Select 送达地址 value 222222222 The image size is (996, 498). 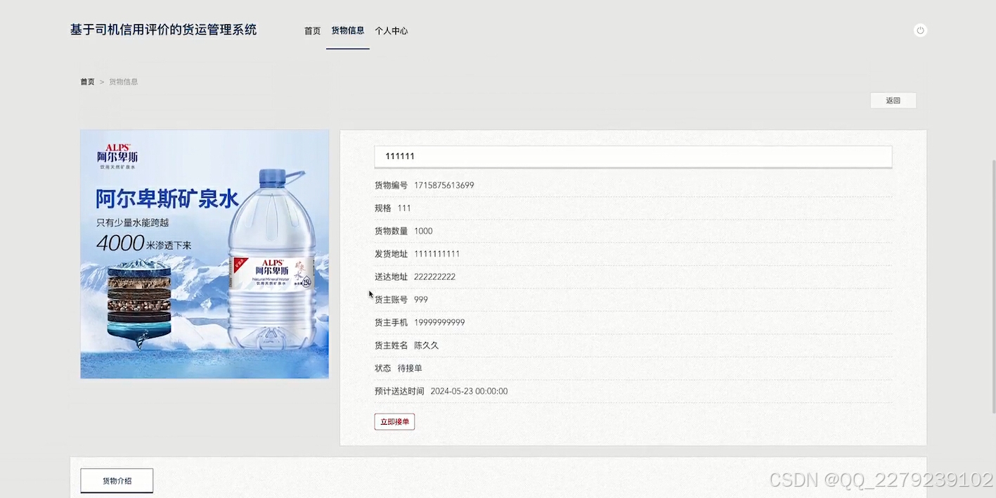coord(434,277)
